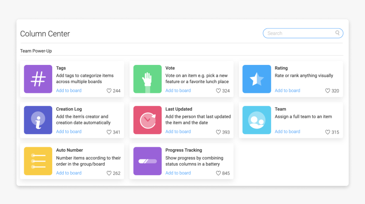Click the Auto Number card title
Screen dimensions: 365x204
tap(69, 150)
